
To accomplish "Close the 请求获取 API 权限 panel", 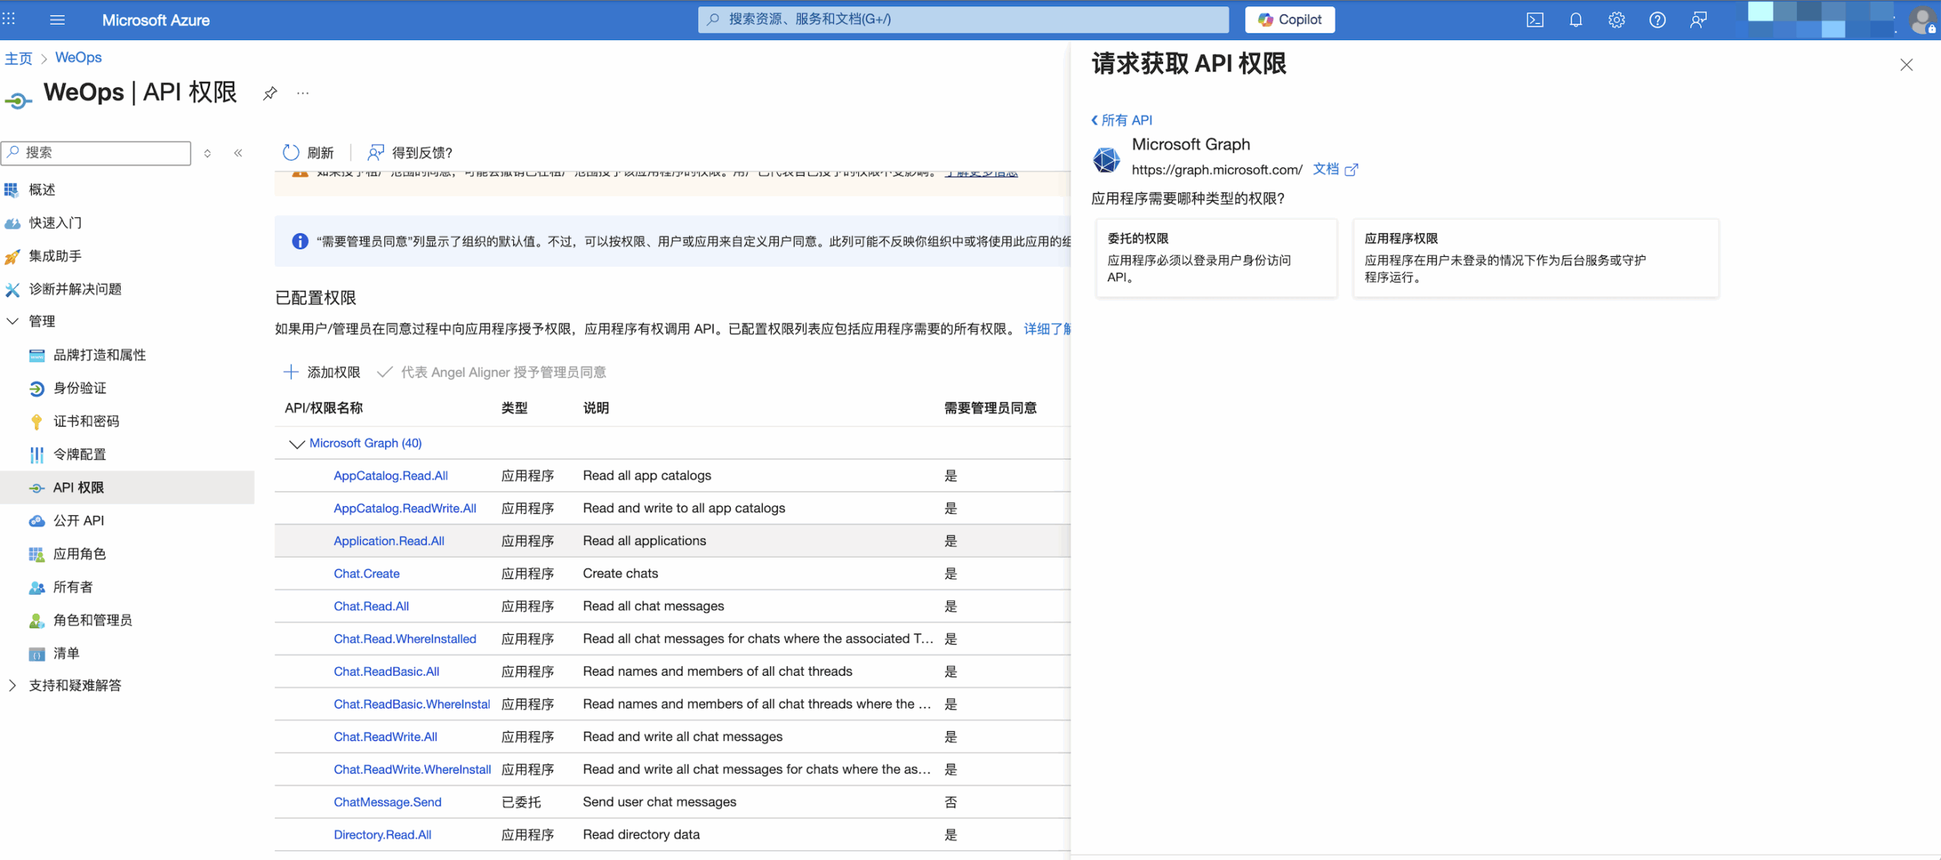I will pyautogui.click(x=1906, y=65).
